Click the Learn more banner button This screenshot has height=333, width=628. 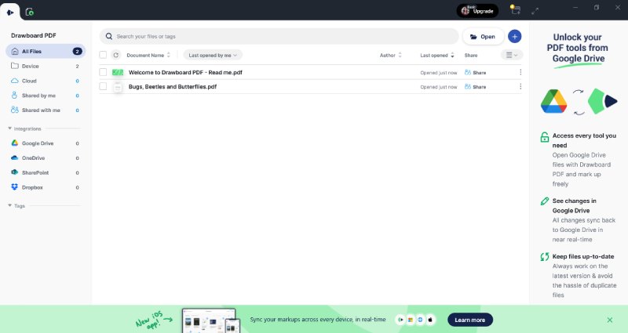tap(470, 320)
